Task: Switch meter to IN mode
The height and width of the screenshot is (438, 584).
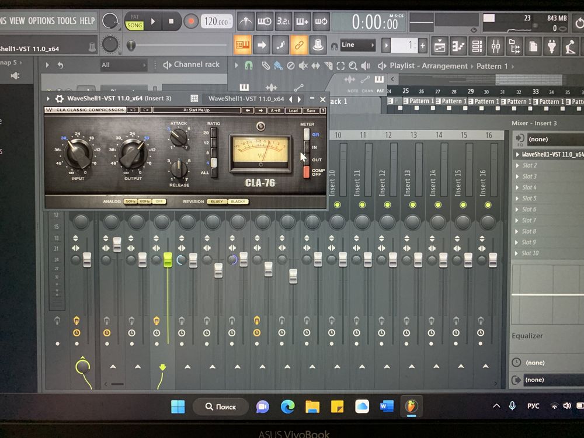Action: tap(307, 148)
